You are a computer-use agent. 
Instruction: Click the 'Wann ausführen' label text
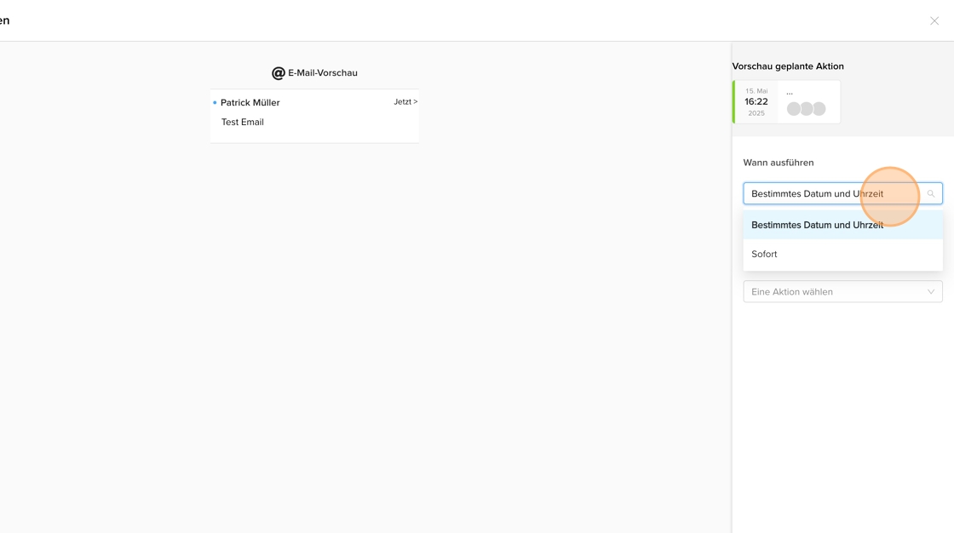click(779, 163)
